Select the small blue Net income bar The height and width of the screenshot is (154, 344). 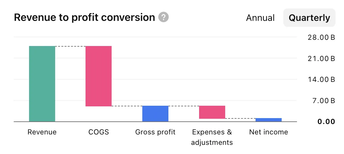pos(269,120)
